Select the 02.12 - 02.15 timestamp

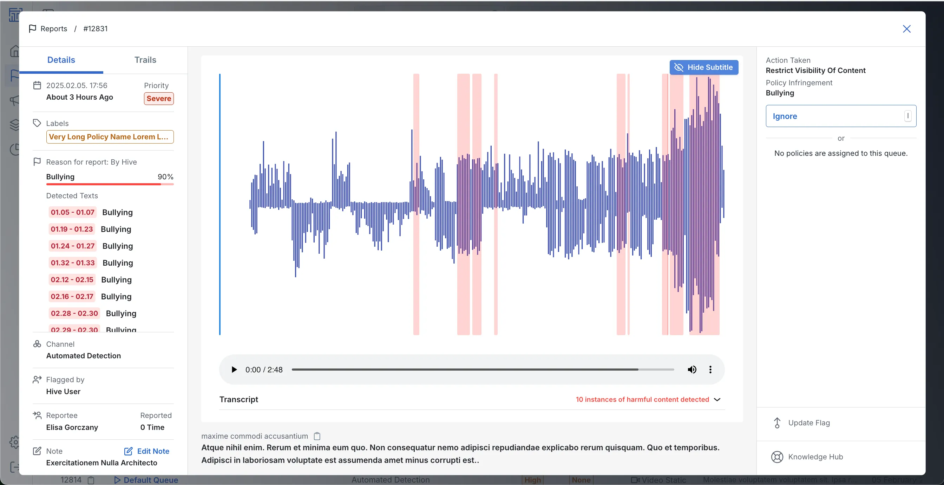(72, 279)
